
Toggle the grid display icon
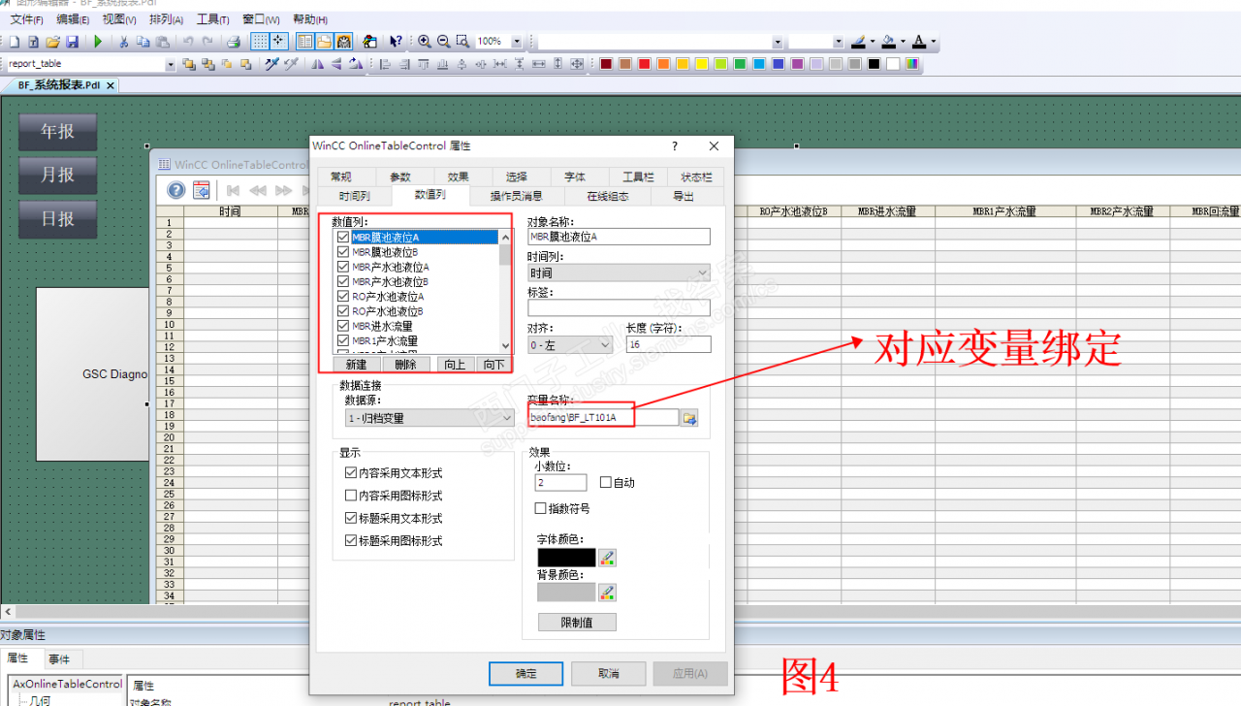(261, 42)
